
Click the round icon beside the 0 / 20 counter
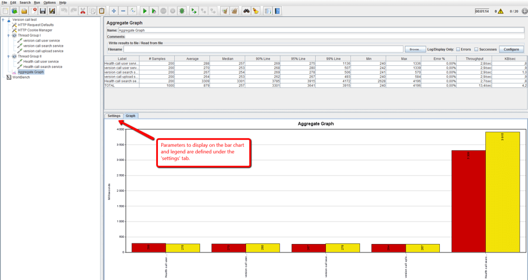[x=524, y=11]
